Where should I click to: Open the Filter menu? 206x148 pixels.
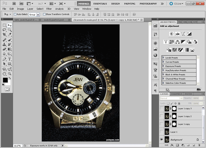[49, 9]
